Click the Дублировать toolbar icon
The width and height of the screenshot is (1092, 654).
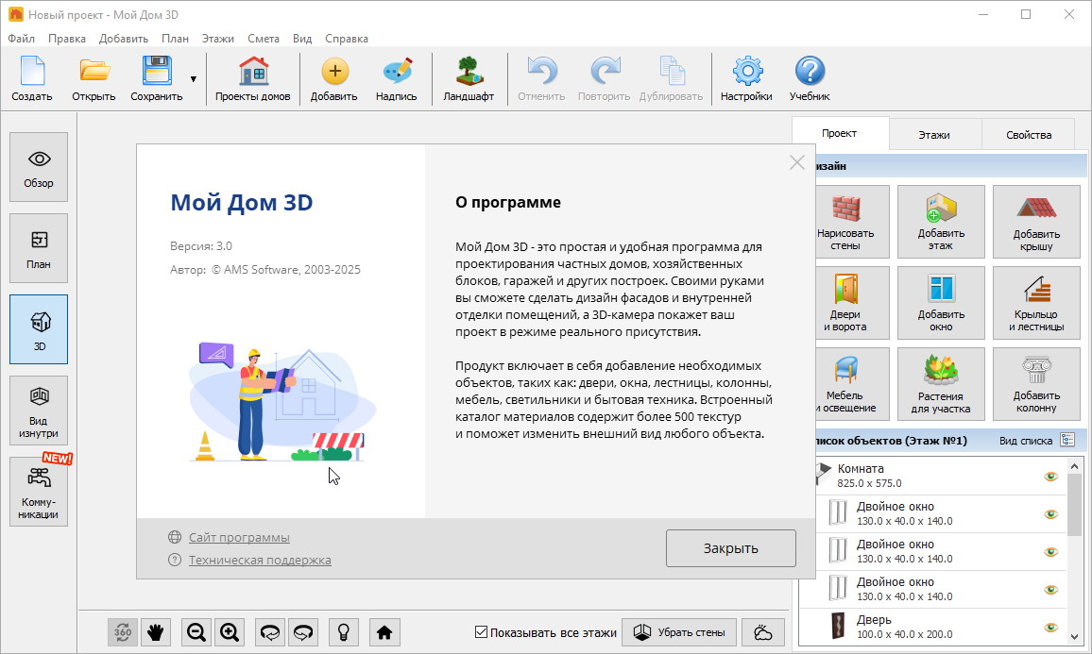tap(672, 79)
